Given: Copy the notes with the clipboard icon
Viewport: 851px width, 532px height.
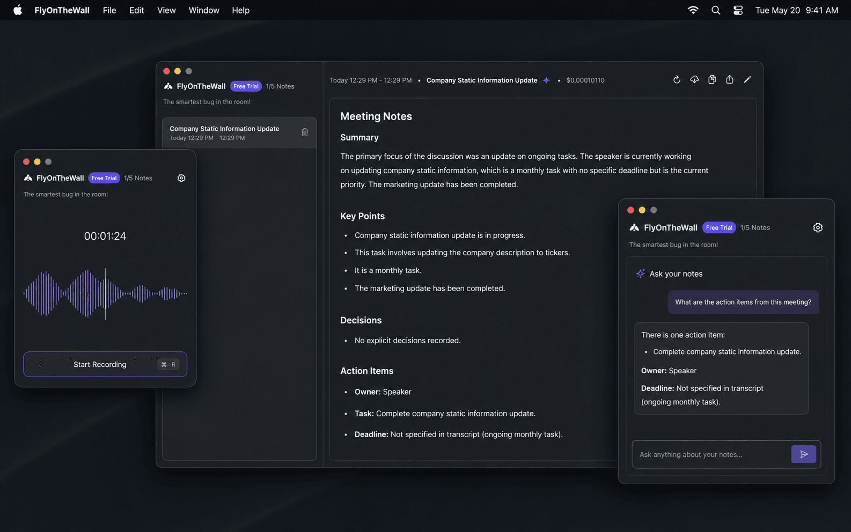Looking at the screenshot, I should (x=712, y=80).
